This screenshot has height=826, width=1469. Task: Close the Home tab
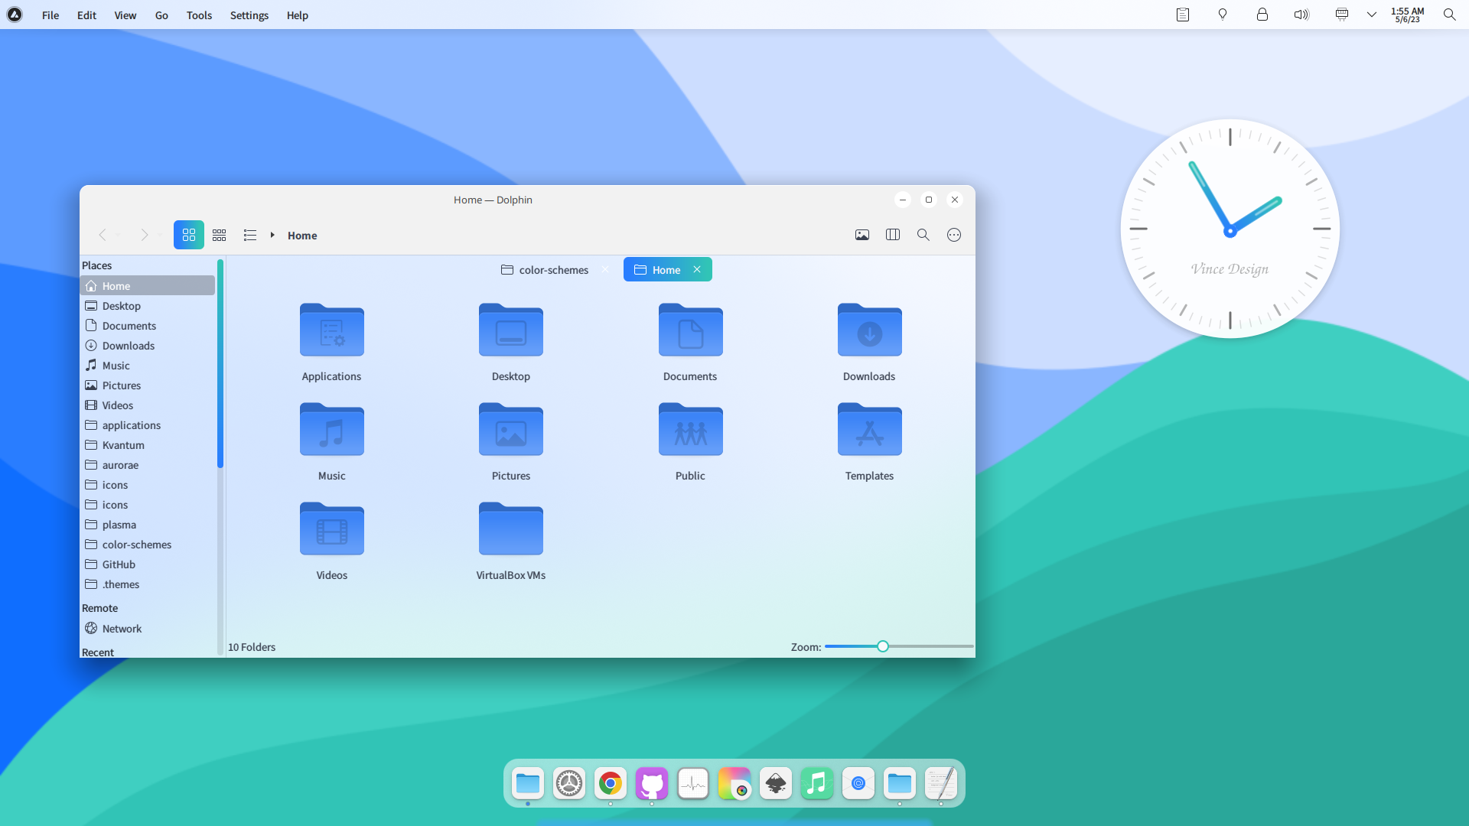[697, 269]
